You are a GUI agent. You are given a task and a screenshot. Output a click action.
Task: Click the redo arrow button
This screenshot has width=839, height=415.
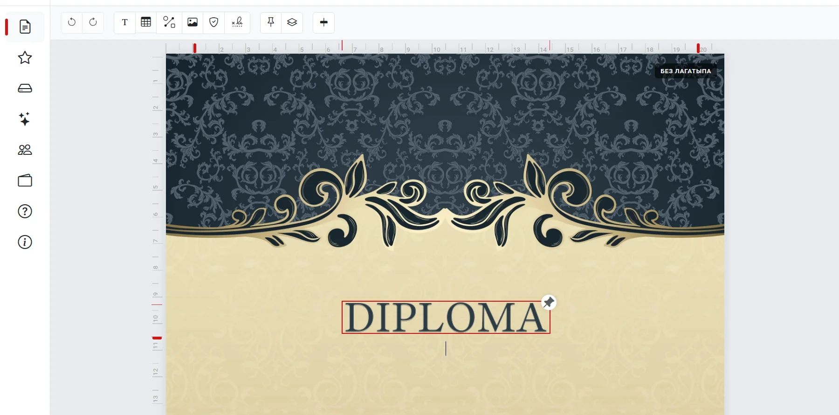click(93, 22)
